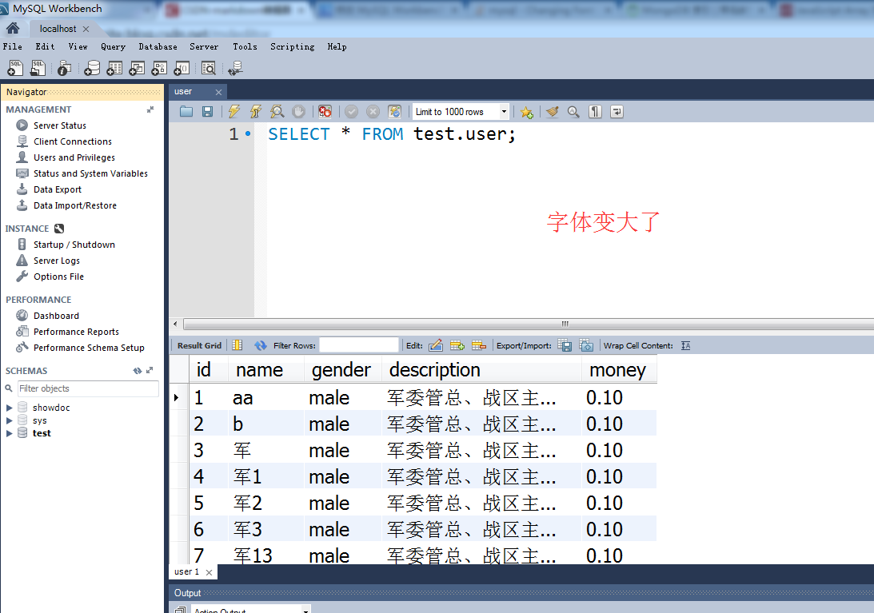Toggle invisible characters display

(x=595, y=111)
